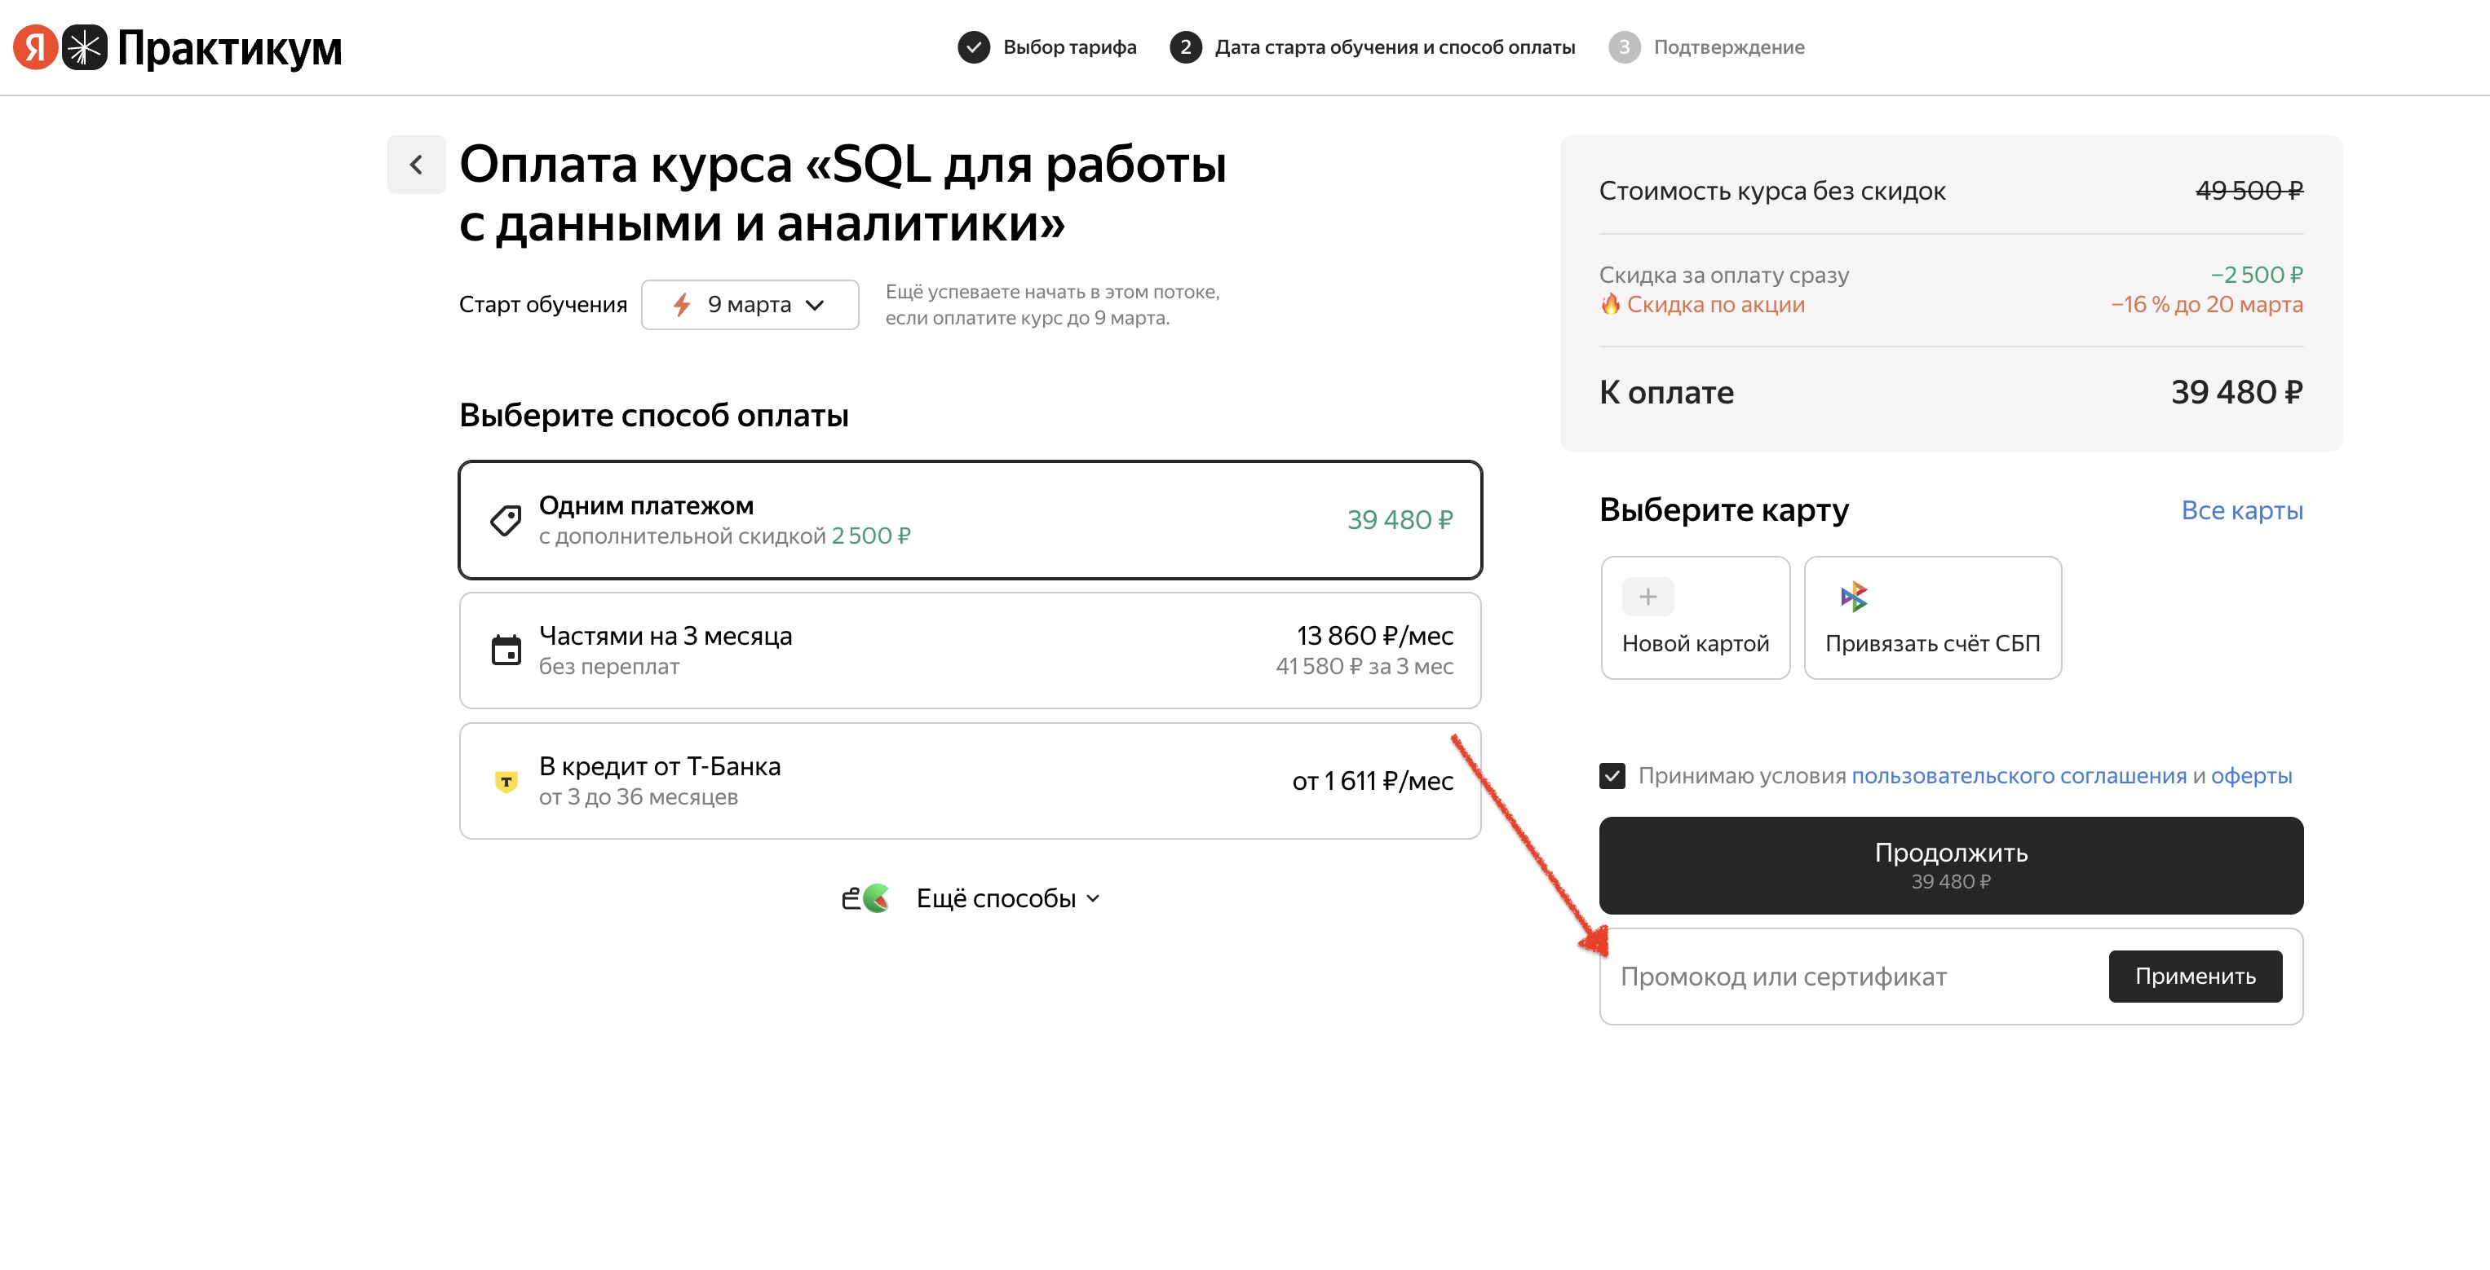This screenshot has width=2490, height=1270.
Task: Click the СБП logo icon
Action: coord(1853,597)
